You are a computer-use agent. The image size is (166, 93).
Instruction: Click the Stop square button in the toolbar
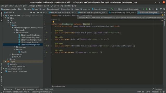click(153, 9)
